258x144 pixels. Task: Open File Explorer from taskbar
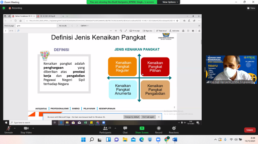125,139
